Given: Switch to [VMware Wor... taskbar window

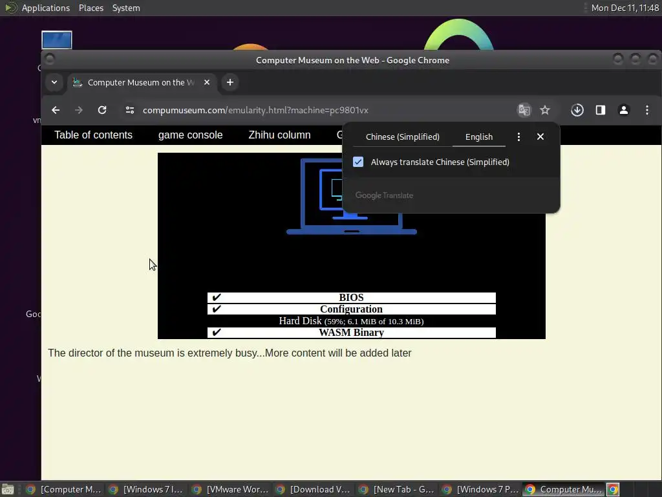Looking at the screenshot, I should 231,489.
